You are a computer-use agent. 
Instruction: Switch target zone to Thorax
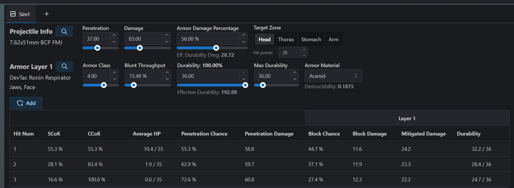286,40
